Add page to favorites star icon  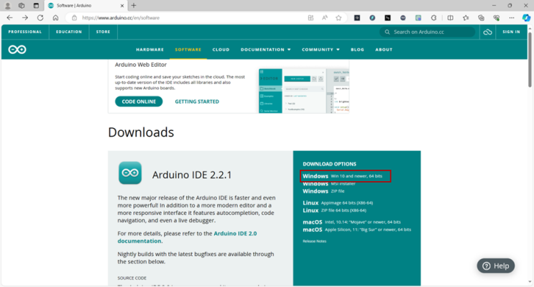[x=339, y=18]
